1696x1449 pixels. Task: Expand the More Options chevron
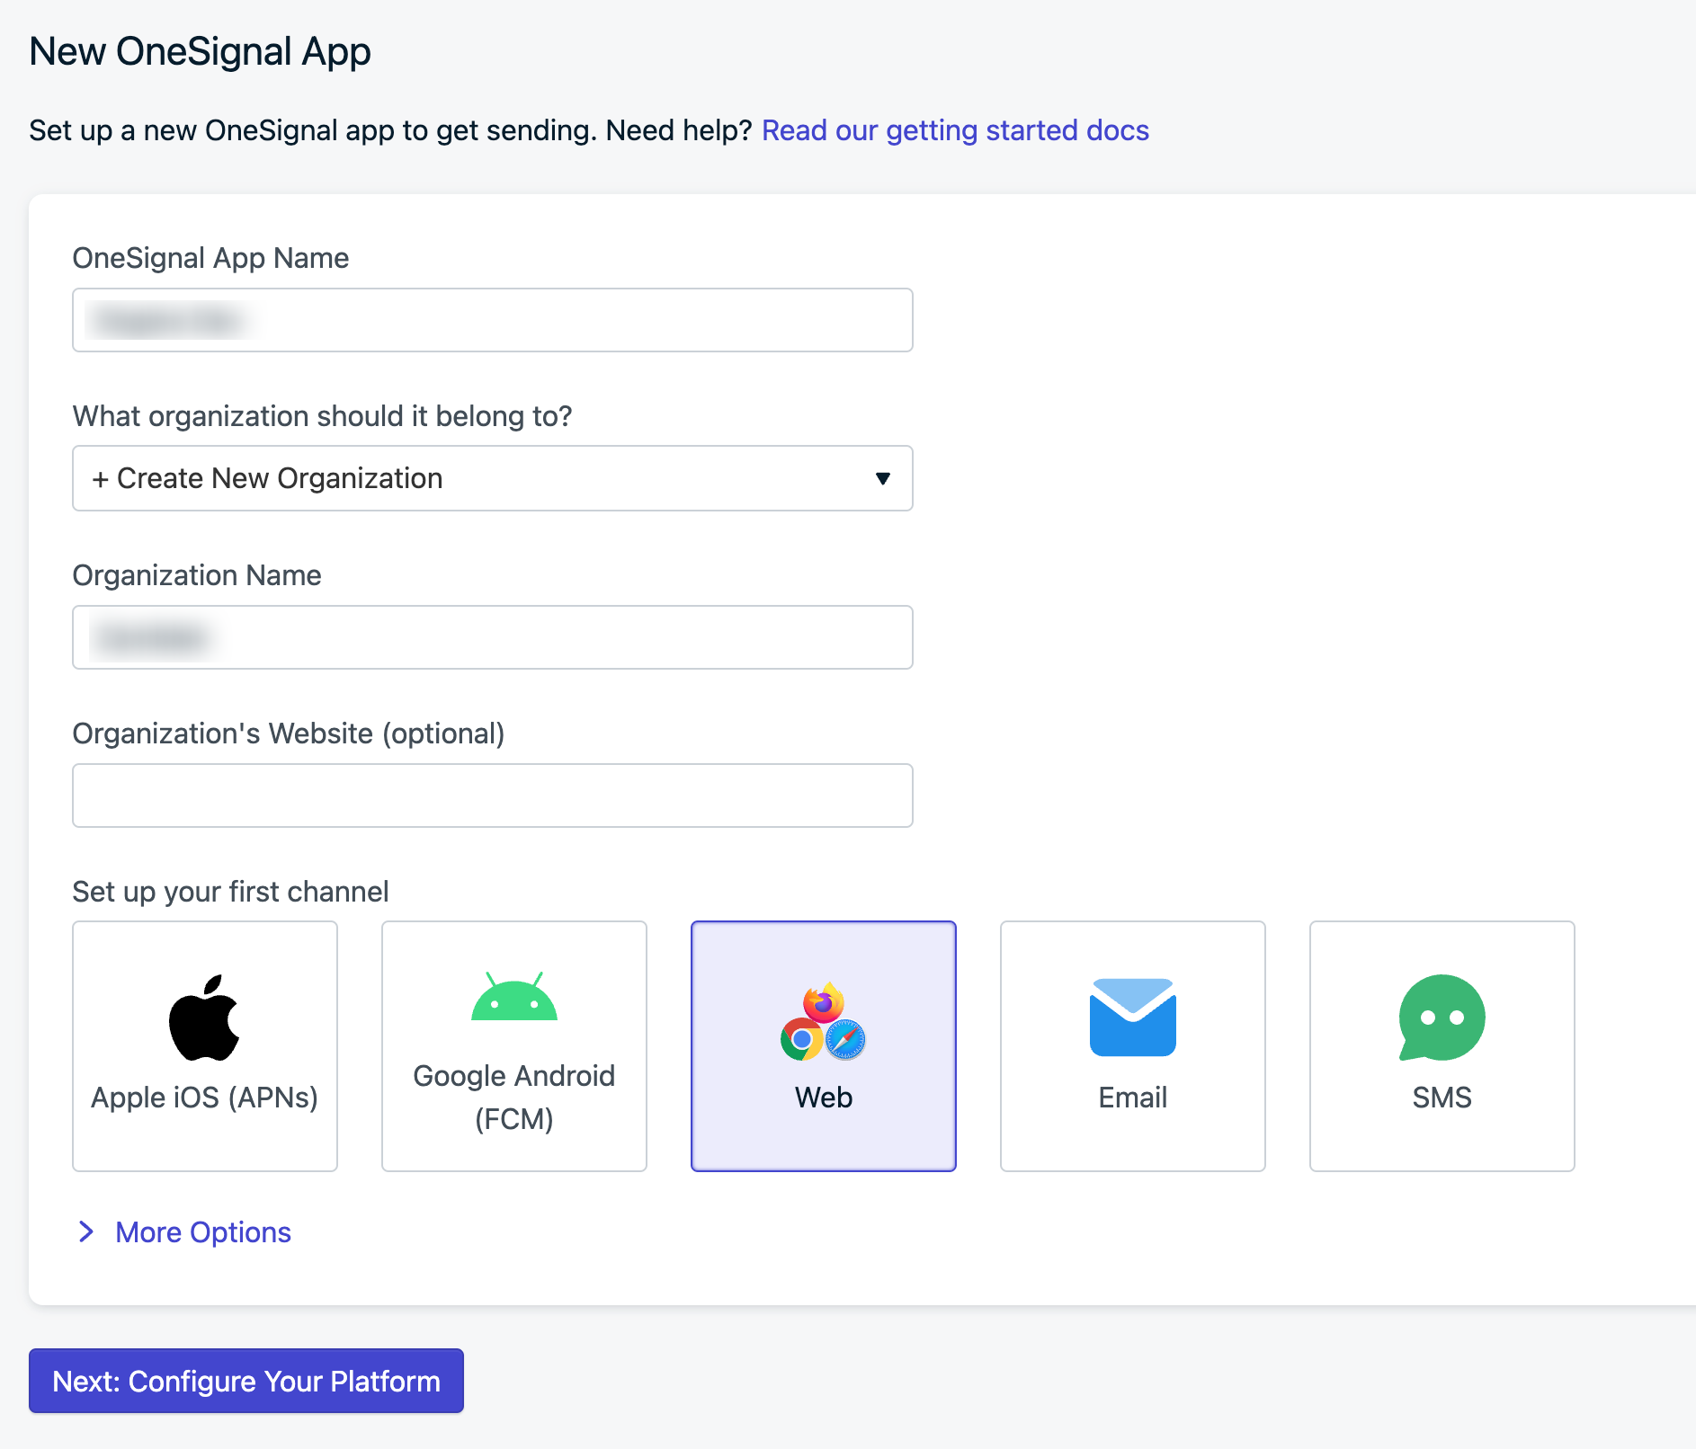86,1231
